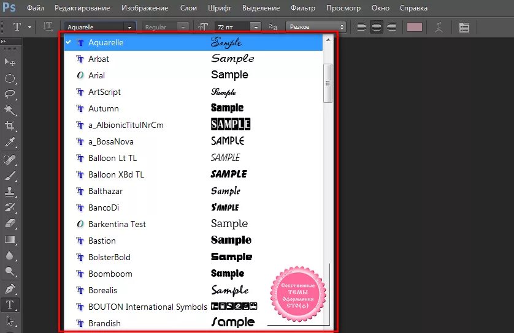514x333 pixels.
Task: Choose the Barkentina Test font
Action: click(x=193, y=224)
